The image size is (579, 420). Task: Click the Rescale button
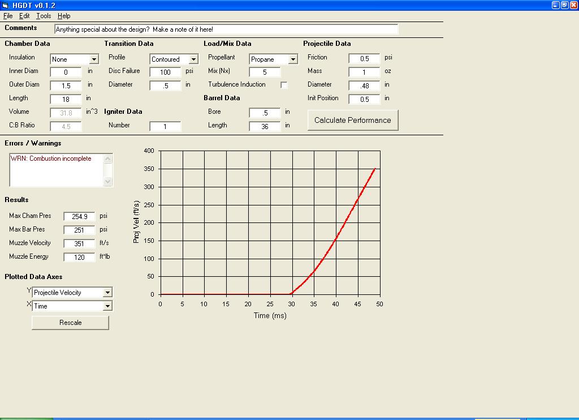point(70,323)
